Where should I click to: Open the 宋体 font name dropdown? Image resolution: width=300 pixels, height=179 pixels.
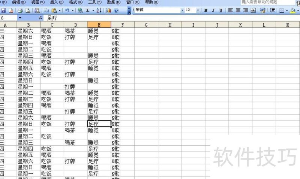coord(182,10)
